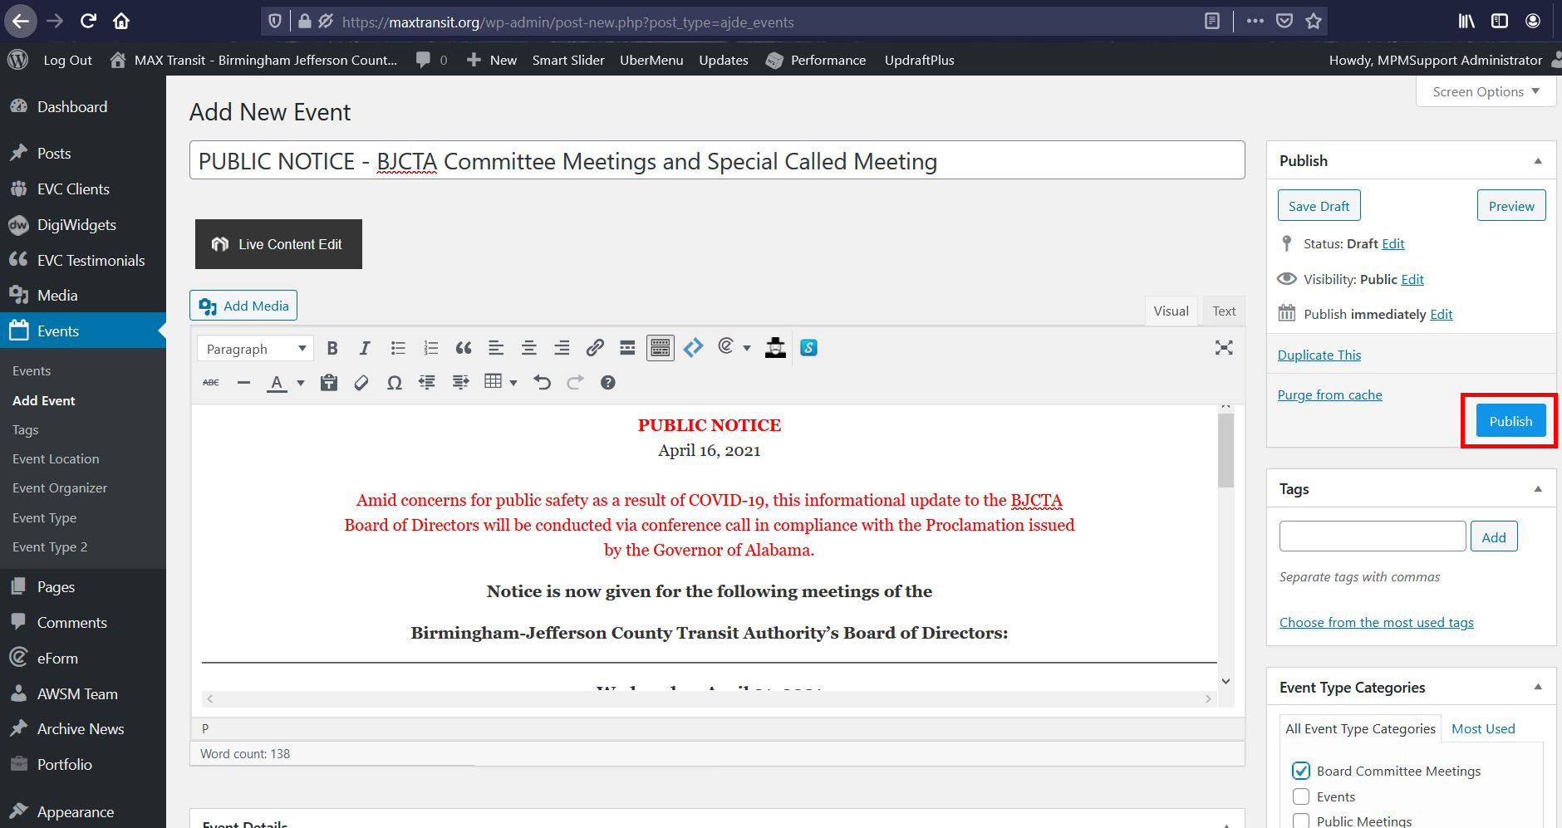1562x828 pixels.
Task: Increase indent
Action: (x=460, y=383)
